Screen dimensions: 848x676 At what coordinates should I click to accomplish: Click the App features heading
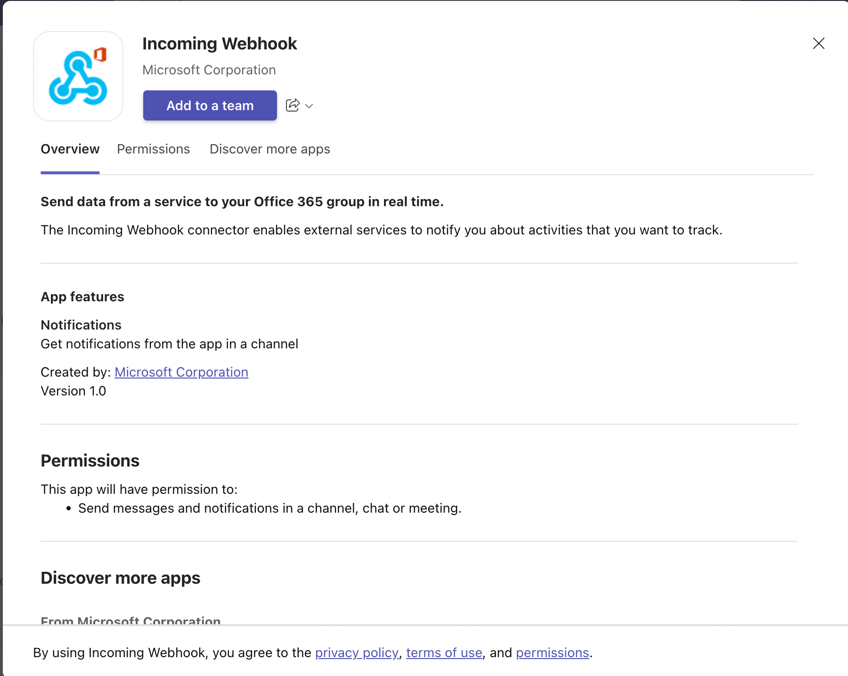82,297
